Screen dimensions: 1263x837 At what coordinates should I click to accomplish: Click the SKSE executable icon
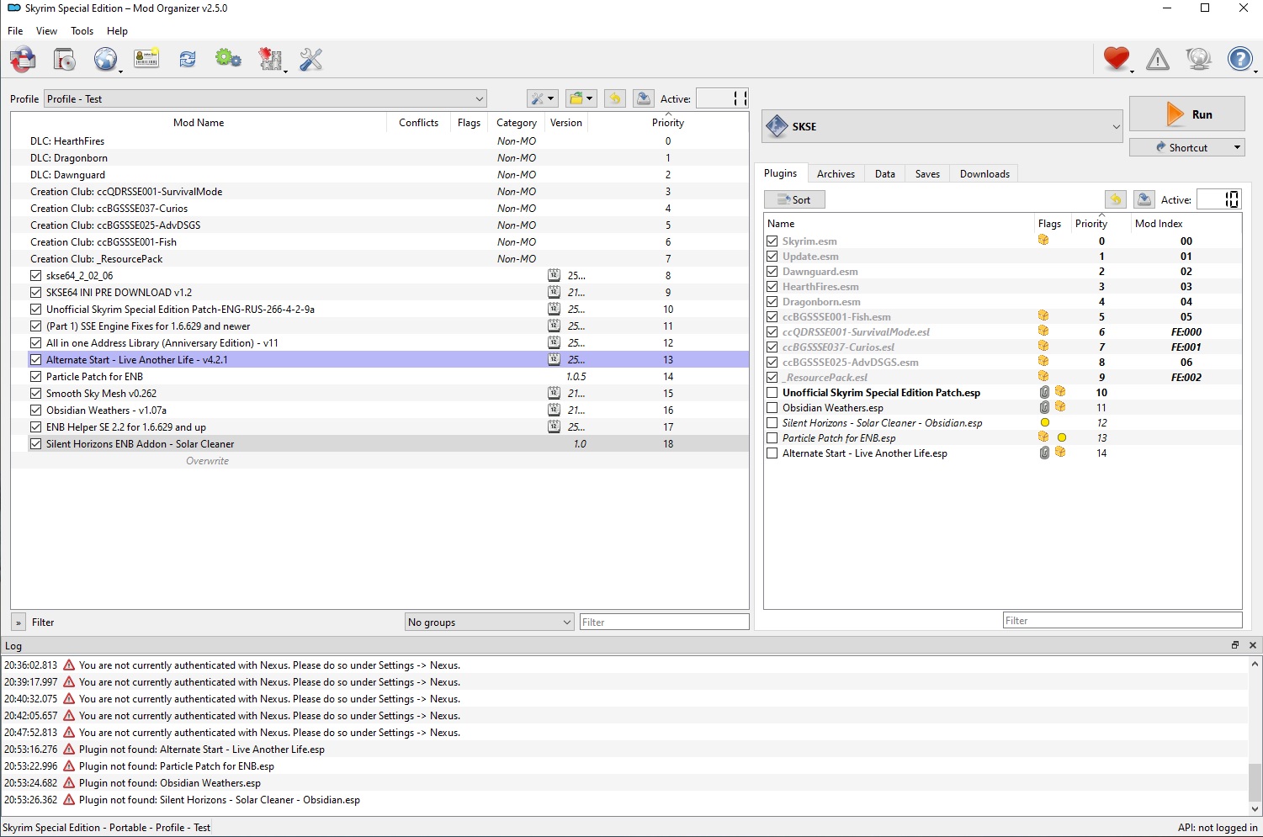(777, 126)
